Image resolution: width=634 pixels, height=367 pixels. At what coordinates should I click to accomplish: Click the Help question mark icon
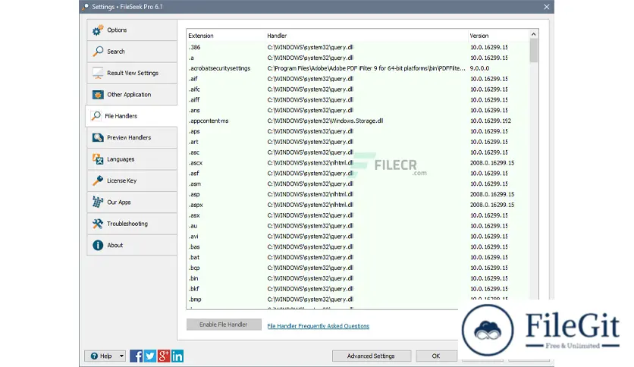(94, 356)
